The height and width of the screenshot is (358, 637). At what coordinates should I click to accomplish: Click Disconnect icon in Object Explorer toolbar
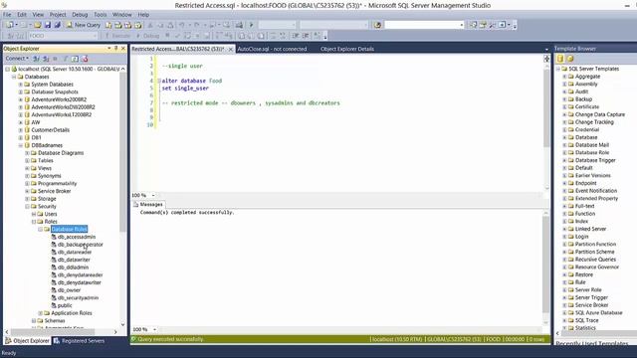click(x=46, y=59)
